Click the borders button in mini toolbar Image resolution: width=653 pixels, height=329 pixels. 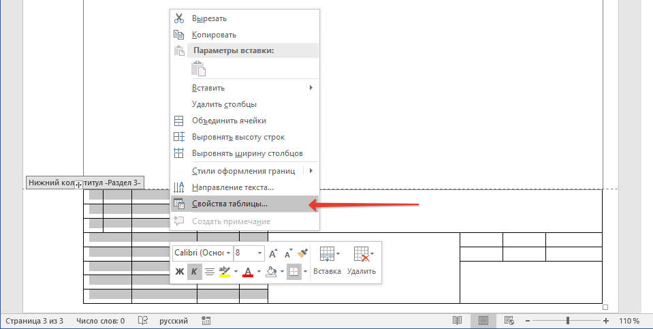[294, 272]
